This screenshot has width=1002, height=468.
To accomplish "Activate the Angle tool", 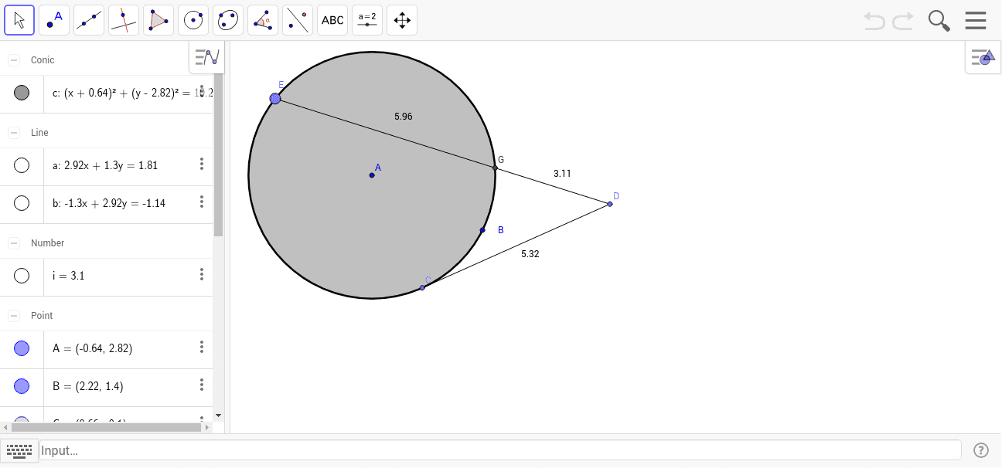I will click(262, 19).
